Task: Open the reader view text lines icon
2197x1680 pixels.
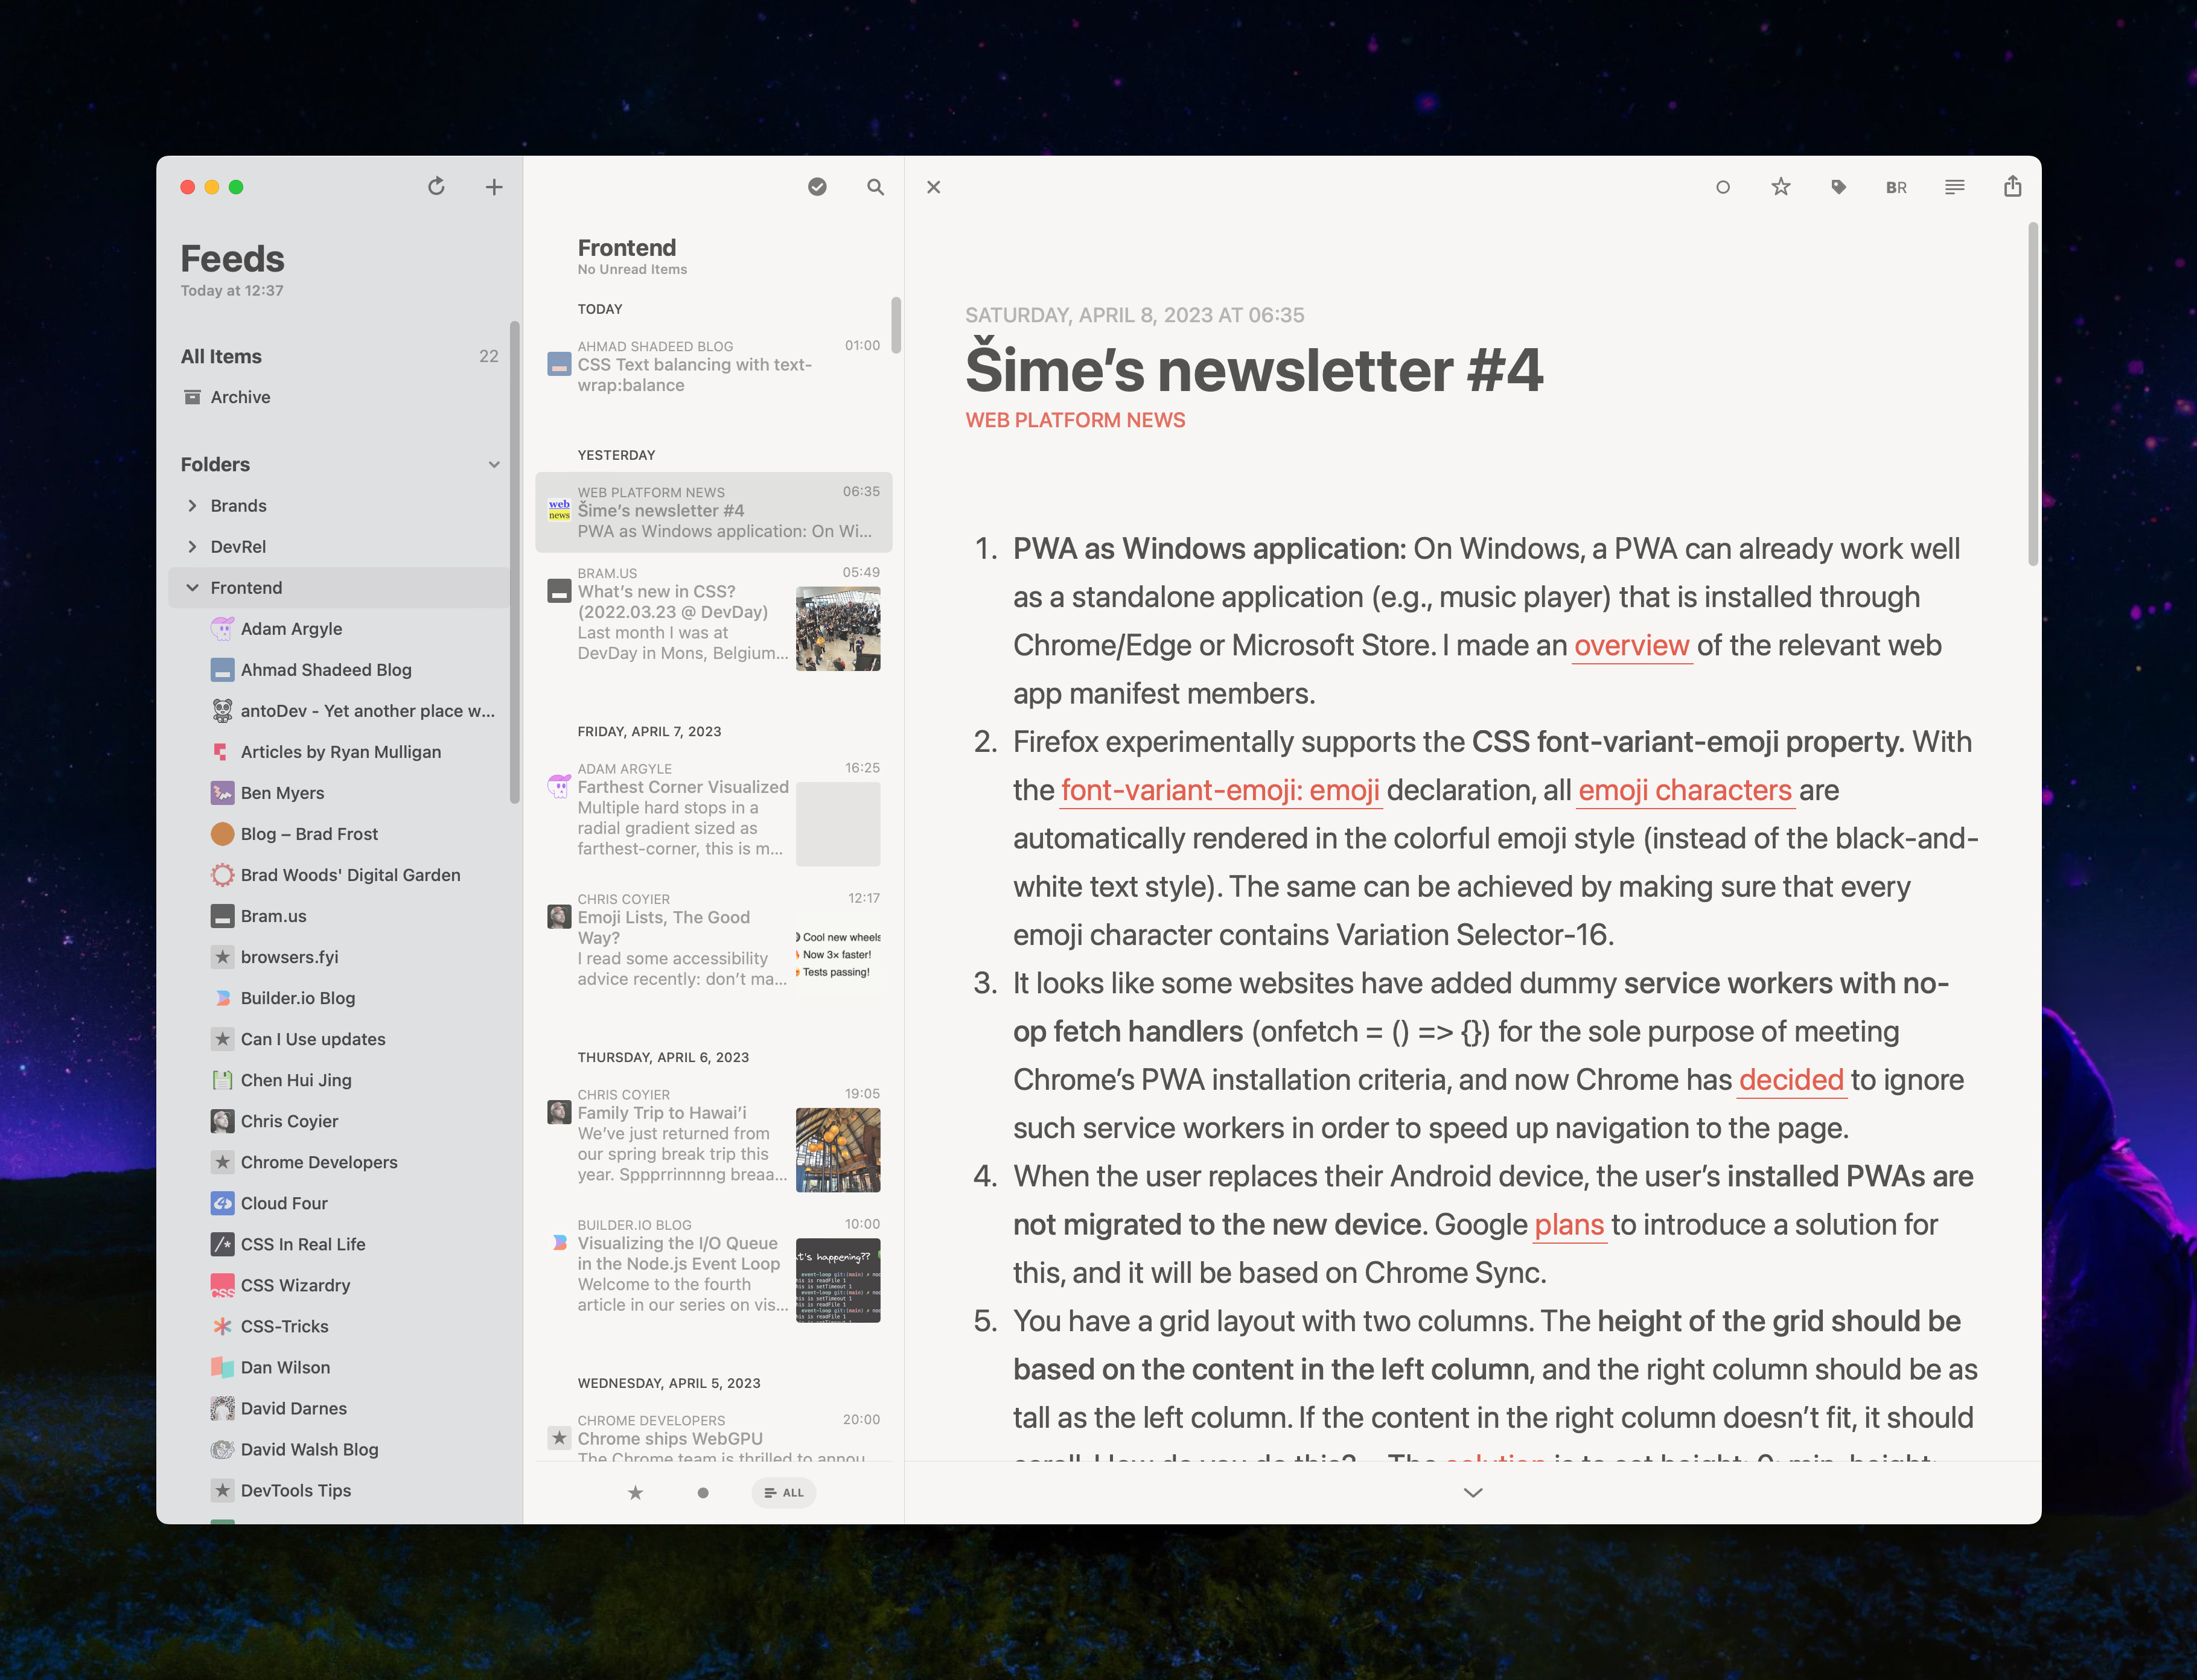Action: (1954, 187)
